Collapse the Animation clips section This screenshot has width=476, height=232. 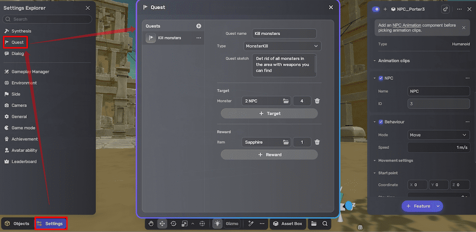tap(375, 61)
